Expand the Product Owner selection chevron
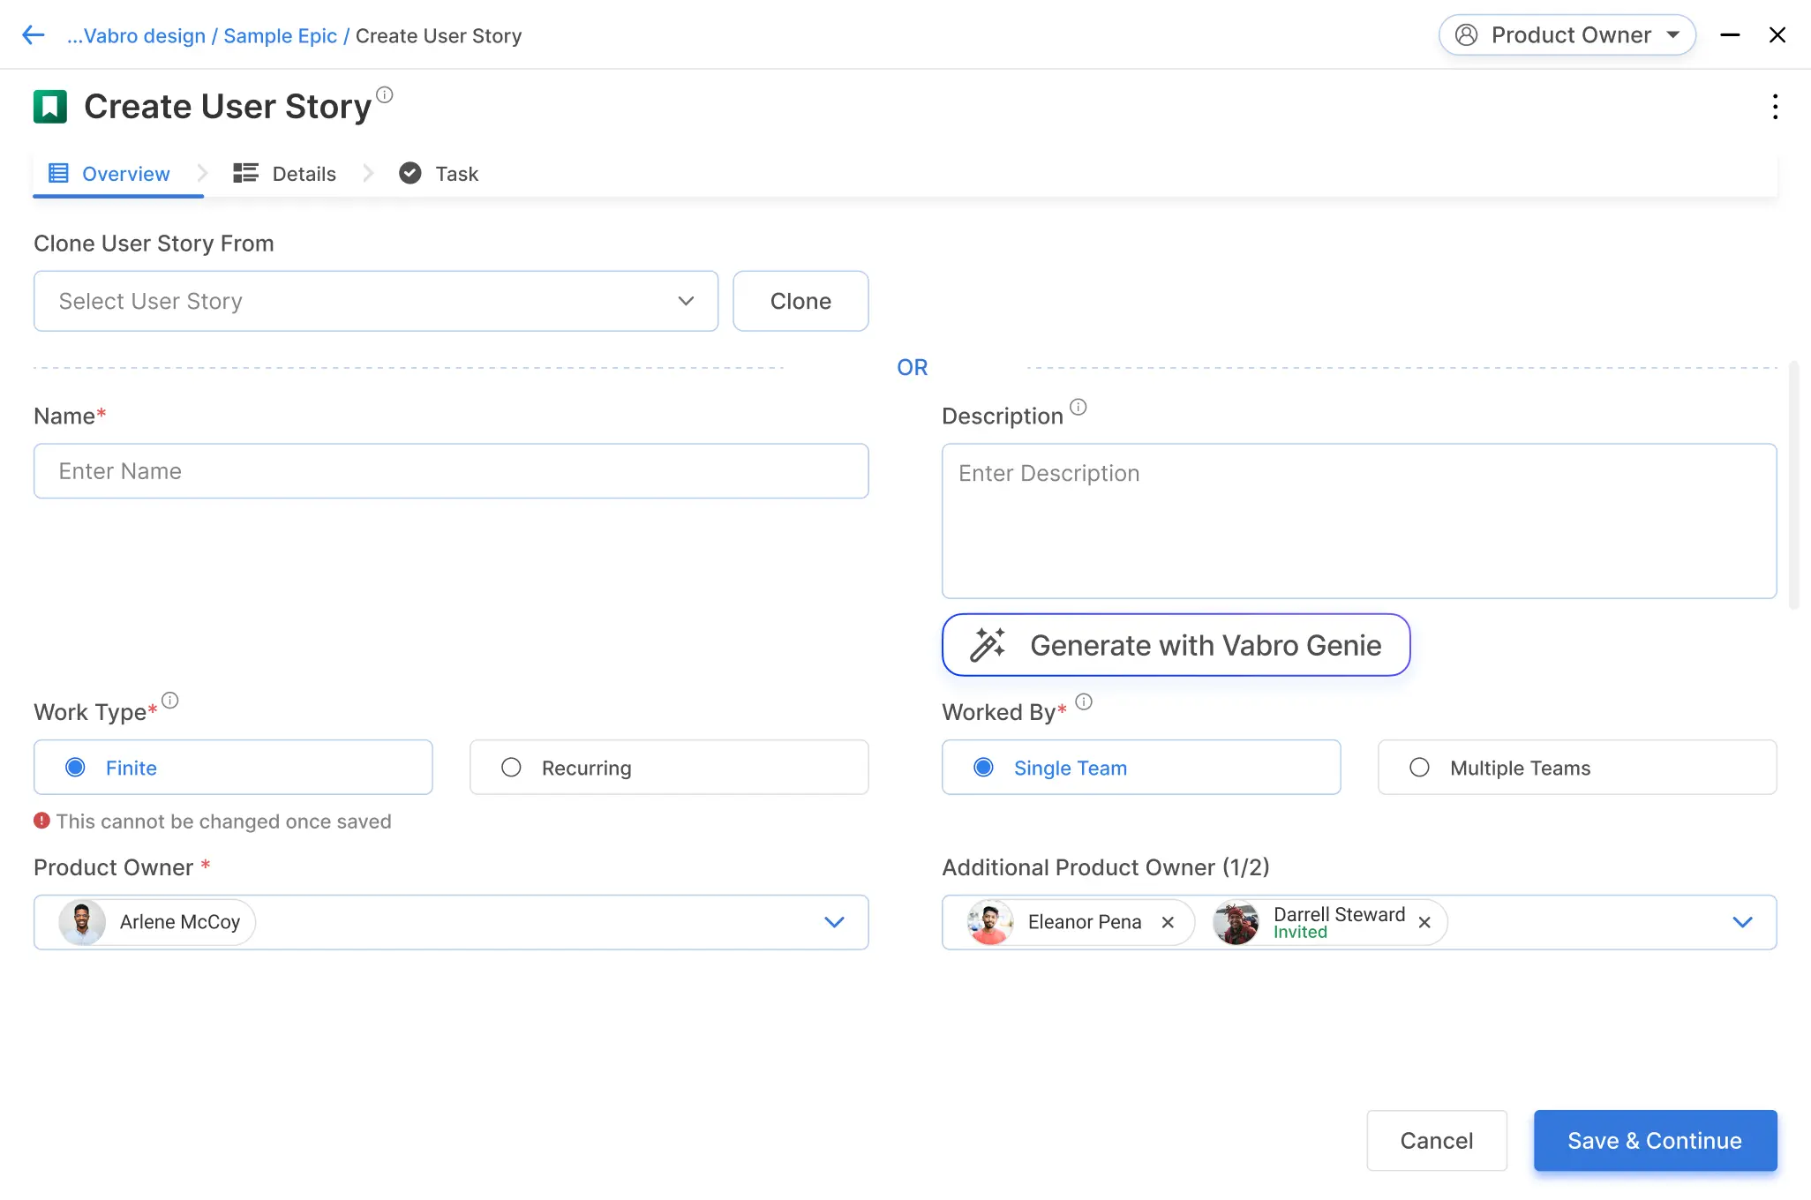The height and width of the screenshot is (1200, 1811). pos(834,922)
